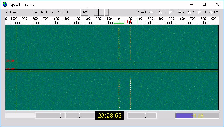This screenshot has height=127, width=224.
Task: Choose the H2 speed option
Action: click(211, 12)
